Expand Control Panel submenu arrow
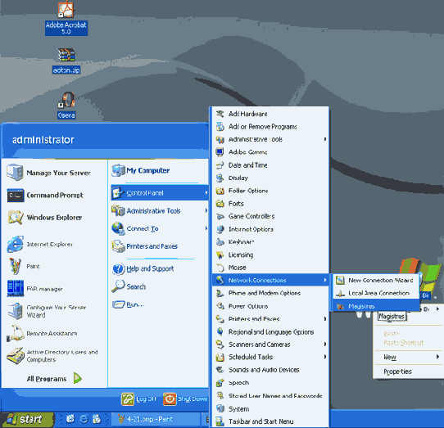444x428 pixels. [206, 192]
